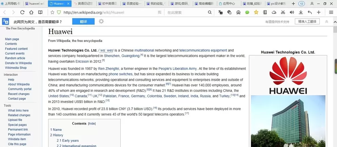Switch to the 百度经验 tab
337x147 pixels.
[x=132, y=4]
